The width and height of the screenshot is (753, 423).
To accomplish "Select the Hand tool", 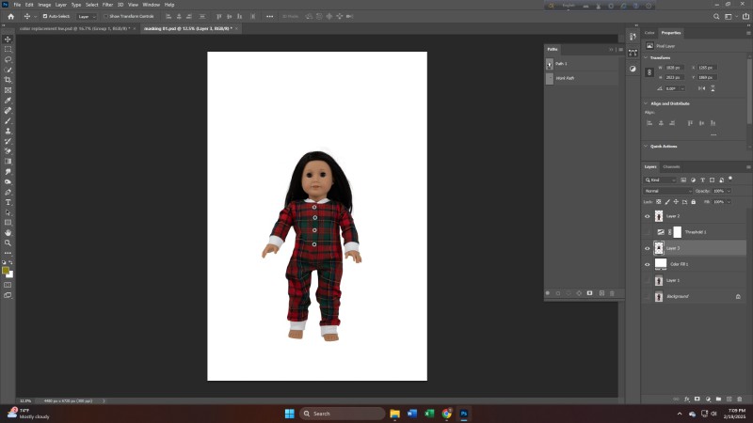I will click(8, 231).
